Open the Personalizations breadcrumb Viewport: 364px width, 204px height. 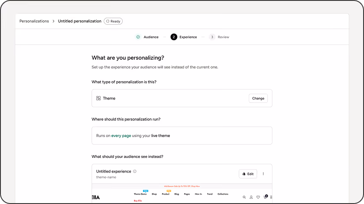[34, 21]
